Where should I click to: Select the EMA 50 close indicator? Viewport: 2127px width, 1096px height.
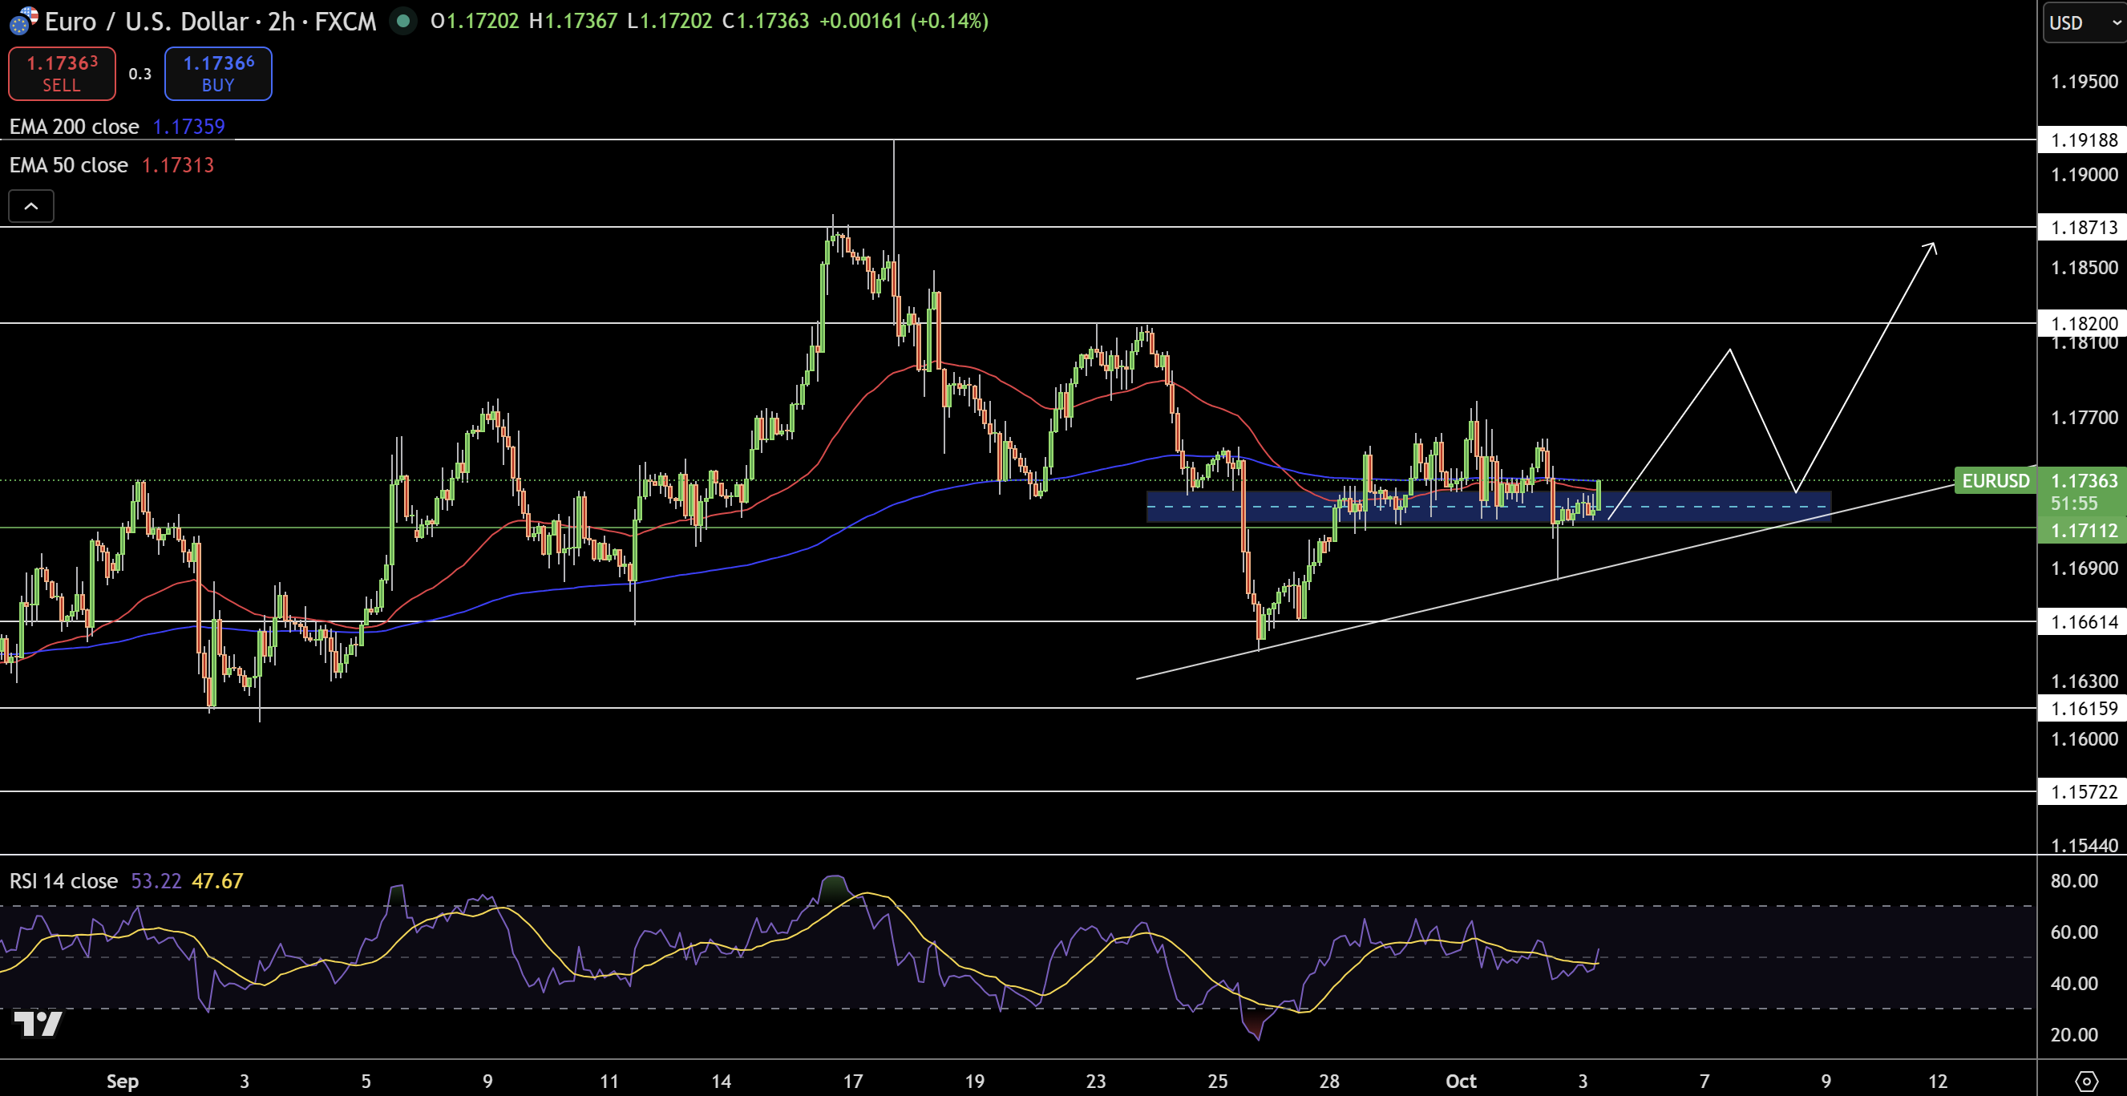pos(68,165)
